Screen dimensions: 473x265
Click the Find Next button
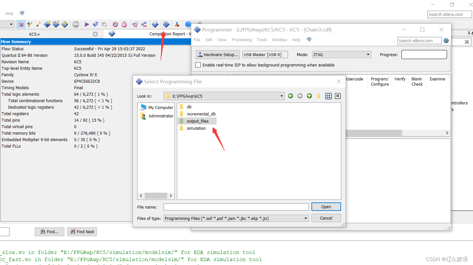click(82, 232)
